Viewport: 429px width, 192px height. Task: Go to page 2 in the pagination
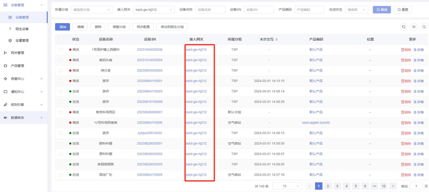click(328, 186)
